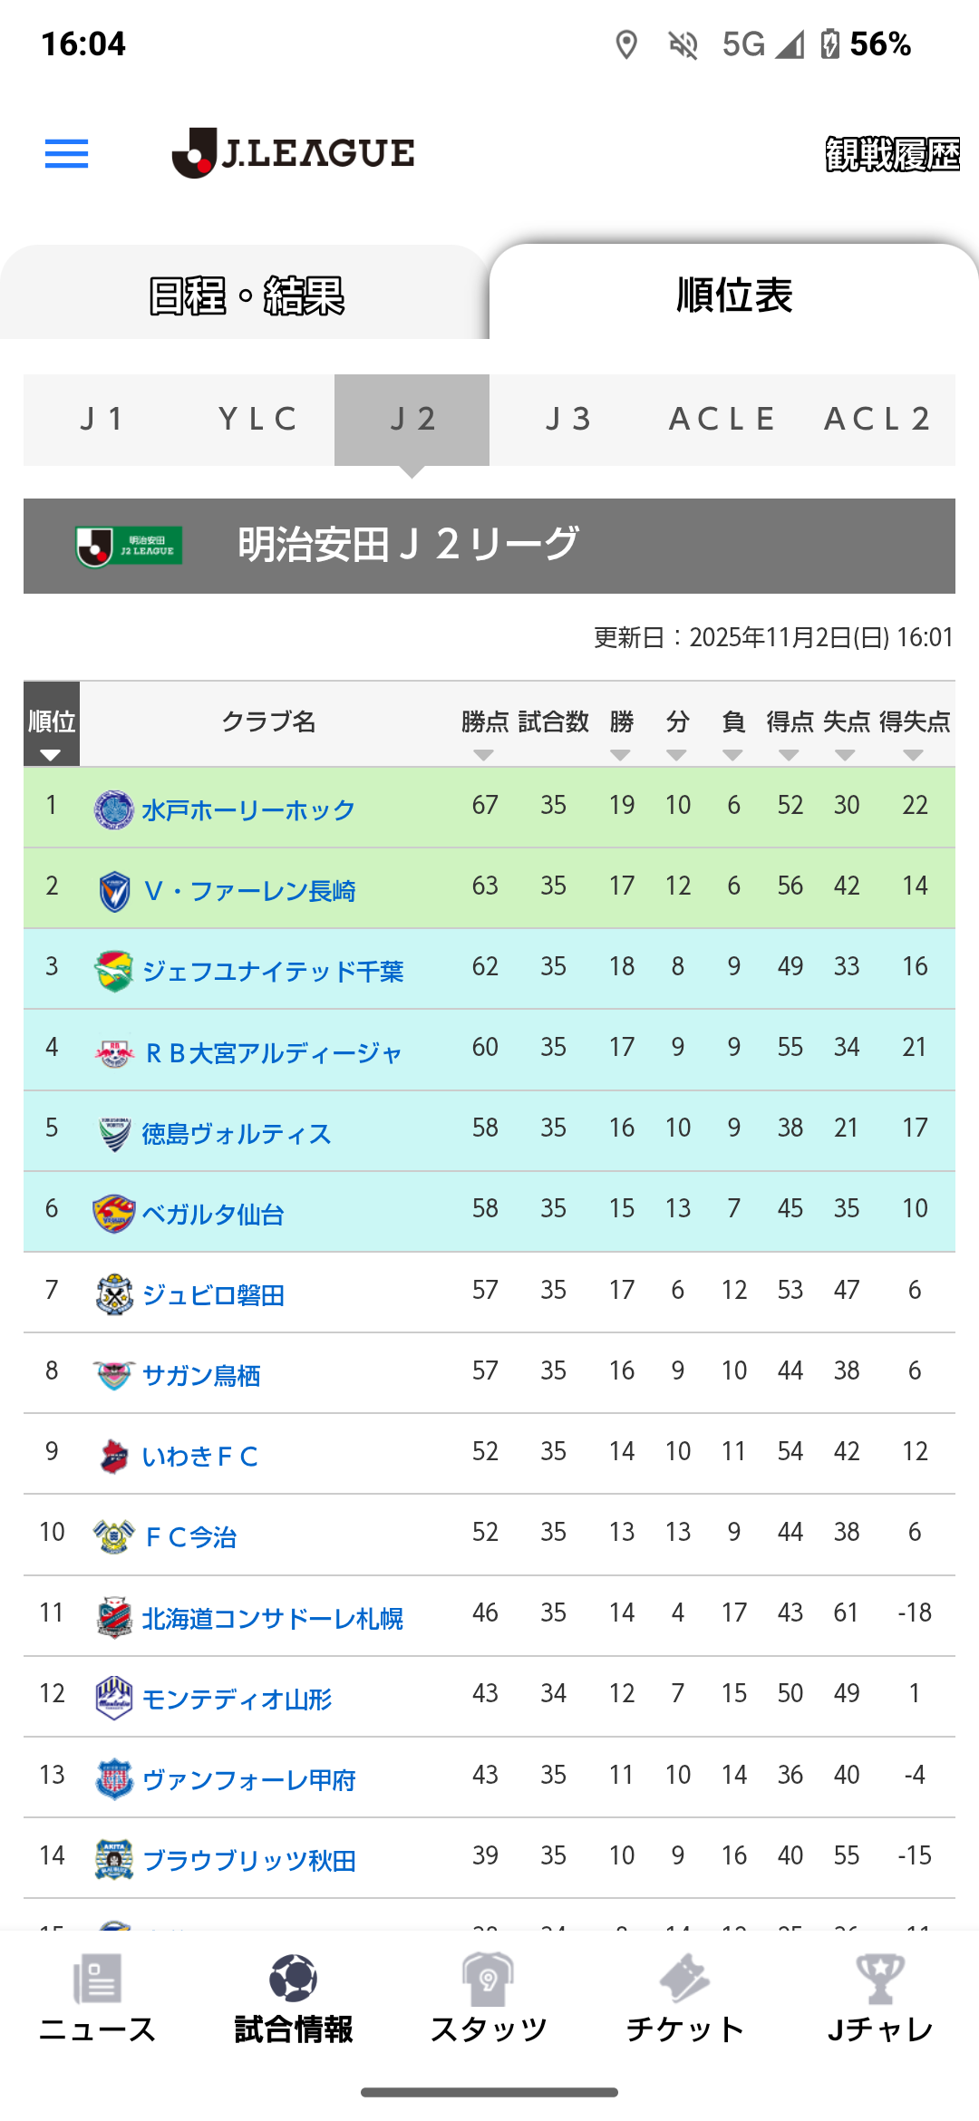Open the Jチャレ trophy icon

click(x=879, y=1979)
